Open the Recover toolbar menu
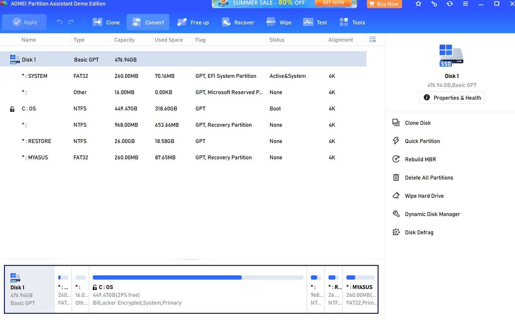 tap(238, 22)
